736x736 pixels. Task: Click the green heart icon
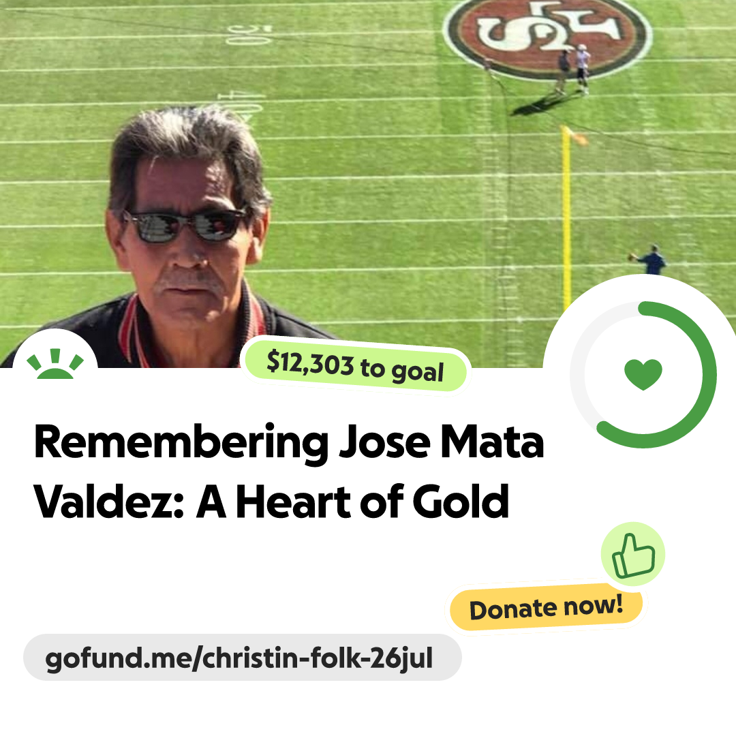click(643, 375)
